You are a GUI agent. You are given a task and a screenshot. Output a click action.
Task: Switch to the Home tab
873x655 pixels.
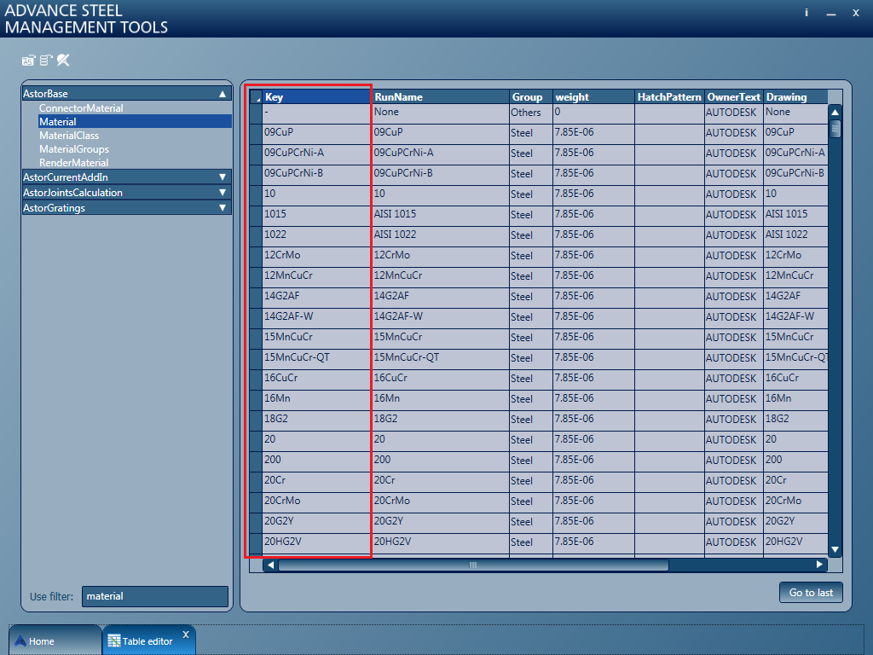(55, 641)
